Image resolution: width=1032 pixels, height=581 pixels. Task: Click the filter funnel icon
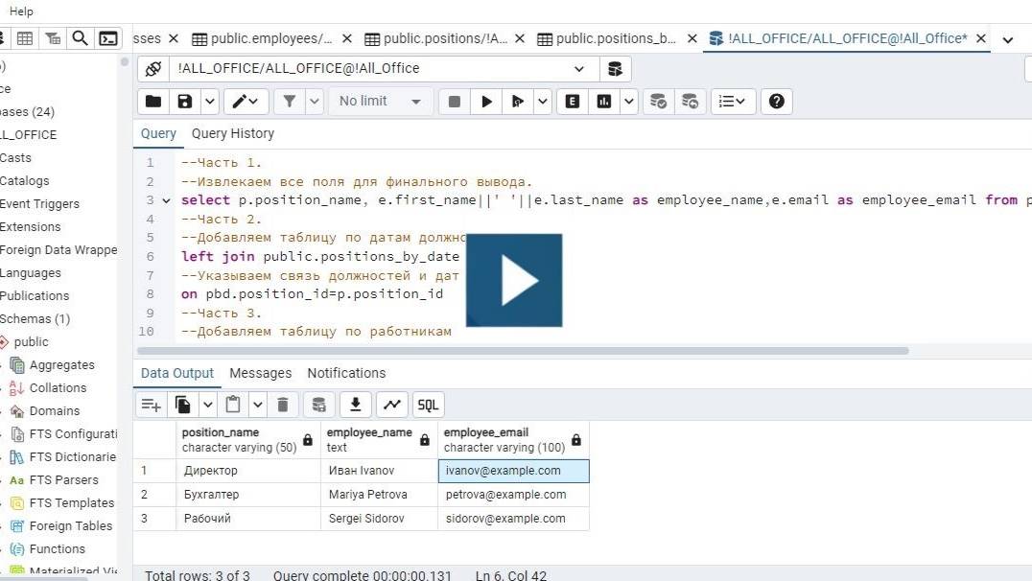pos(289,102)
